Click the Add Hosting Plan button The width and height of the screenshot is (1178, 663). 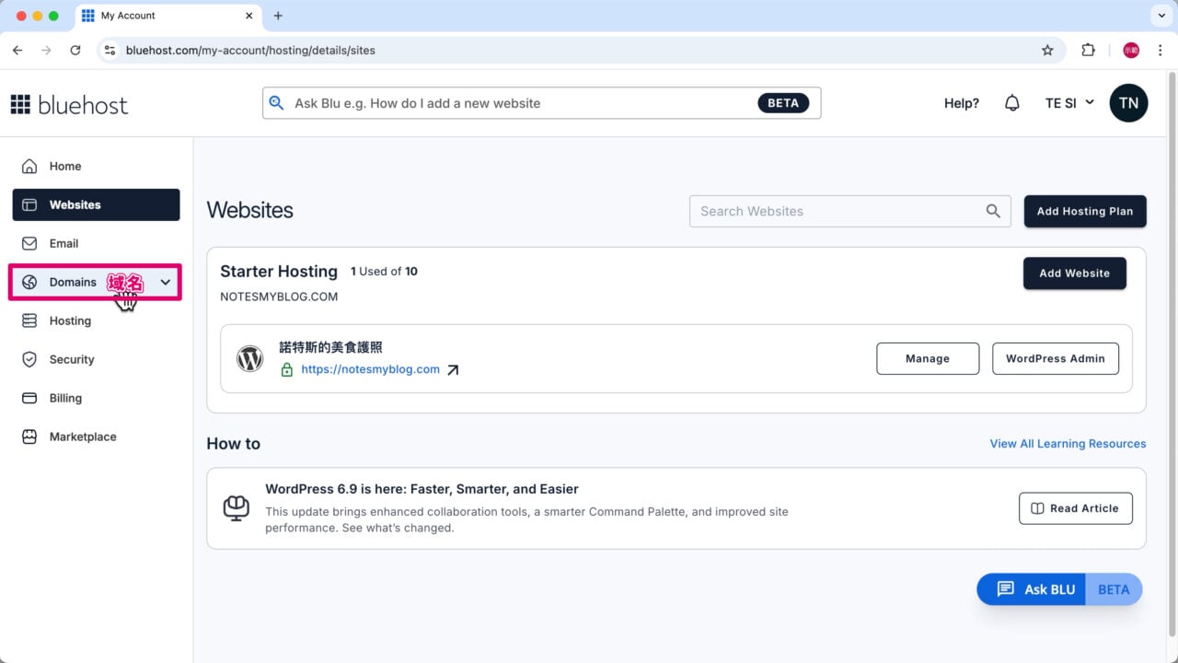pos(1085,211)
